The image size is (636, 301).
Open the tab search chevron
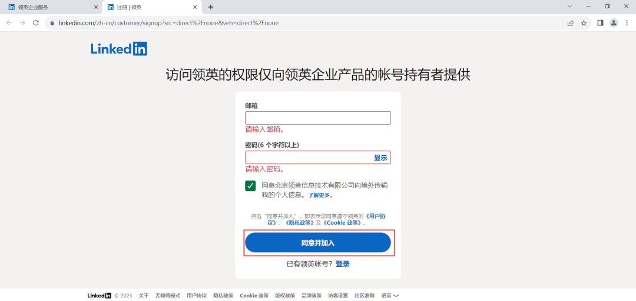point(569,6)
